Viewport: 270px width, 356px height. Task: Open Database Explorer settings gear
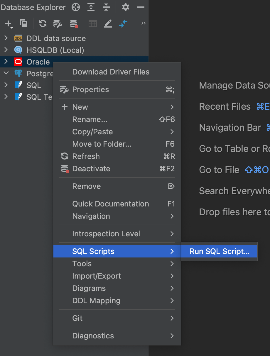pyautogui.click(x=126, y=7)
